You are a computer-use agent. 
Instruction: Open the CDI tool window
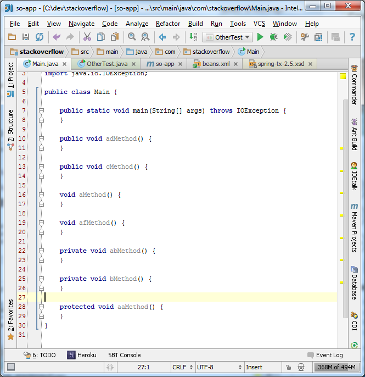(355, 321)
